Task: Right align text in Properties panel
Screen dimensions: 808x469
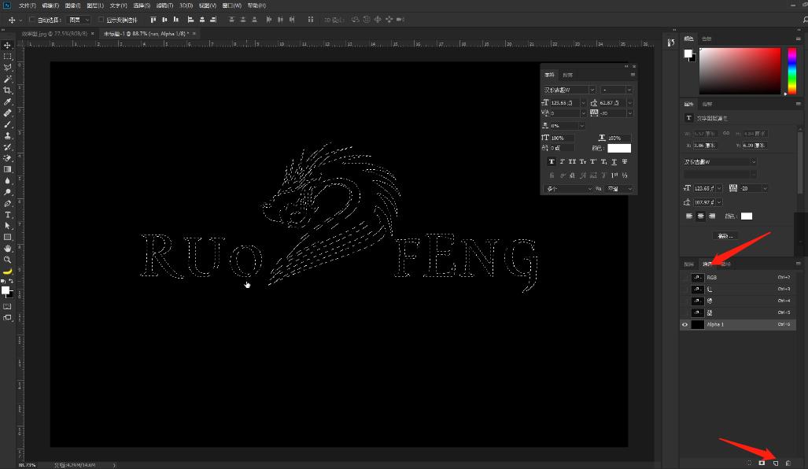Action: pos(712,216)
